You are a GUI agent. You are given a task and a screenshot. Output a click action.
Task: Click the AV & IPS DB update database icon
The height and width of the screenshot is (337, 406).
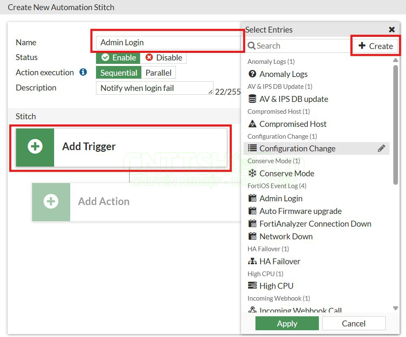click(252, 99)
